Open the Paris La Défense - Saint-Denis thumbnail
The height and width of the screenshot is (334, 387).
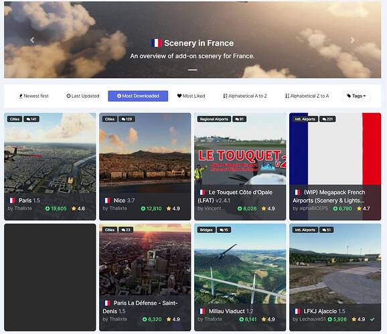point(145,260)
